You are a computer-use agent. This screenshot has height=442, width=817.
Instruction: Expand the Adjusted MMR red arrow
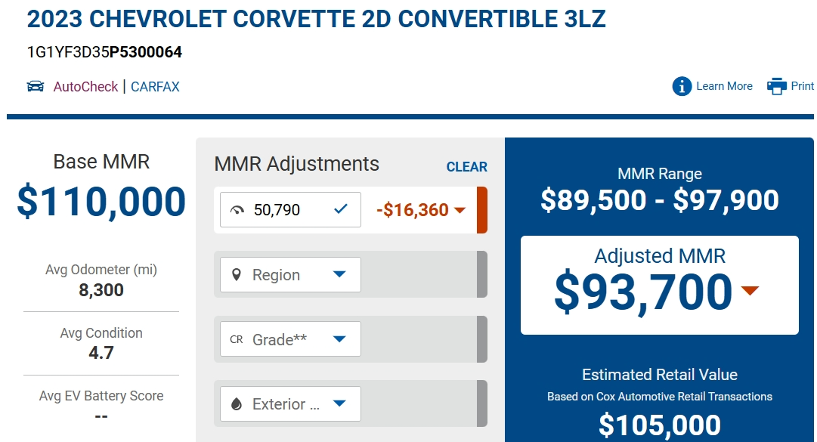point(750,290)
